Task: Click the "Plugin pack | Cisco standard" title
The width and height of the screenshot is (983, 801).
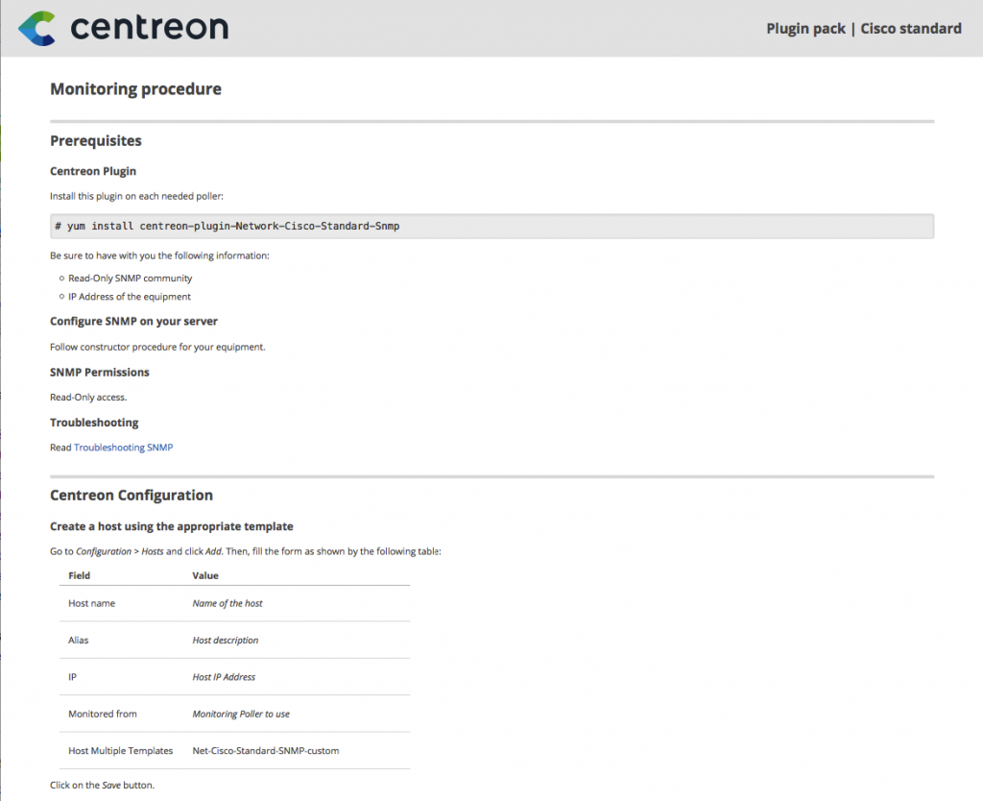Action: (864, 29)
